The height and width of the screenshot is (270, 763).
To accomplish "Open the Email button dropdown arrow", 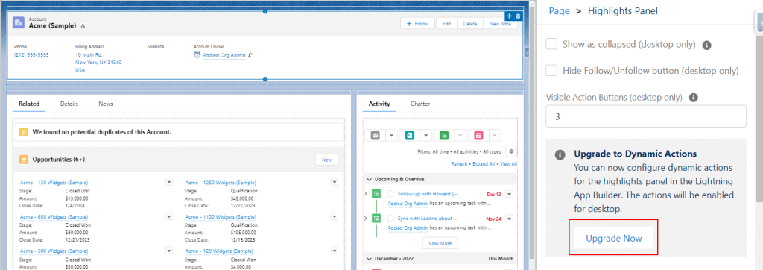I will 391,136.
